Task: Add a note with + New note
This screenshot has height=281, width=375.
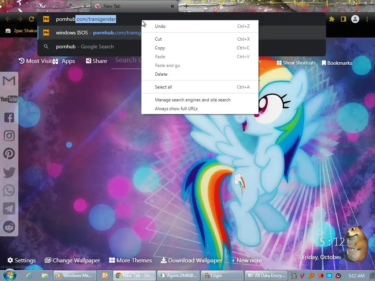Action: [x=246, y=261]
